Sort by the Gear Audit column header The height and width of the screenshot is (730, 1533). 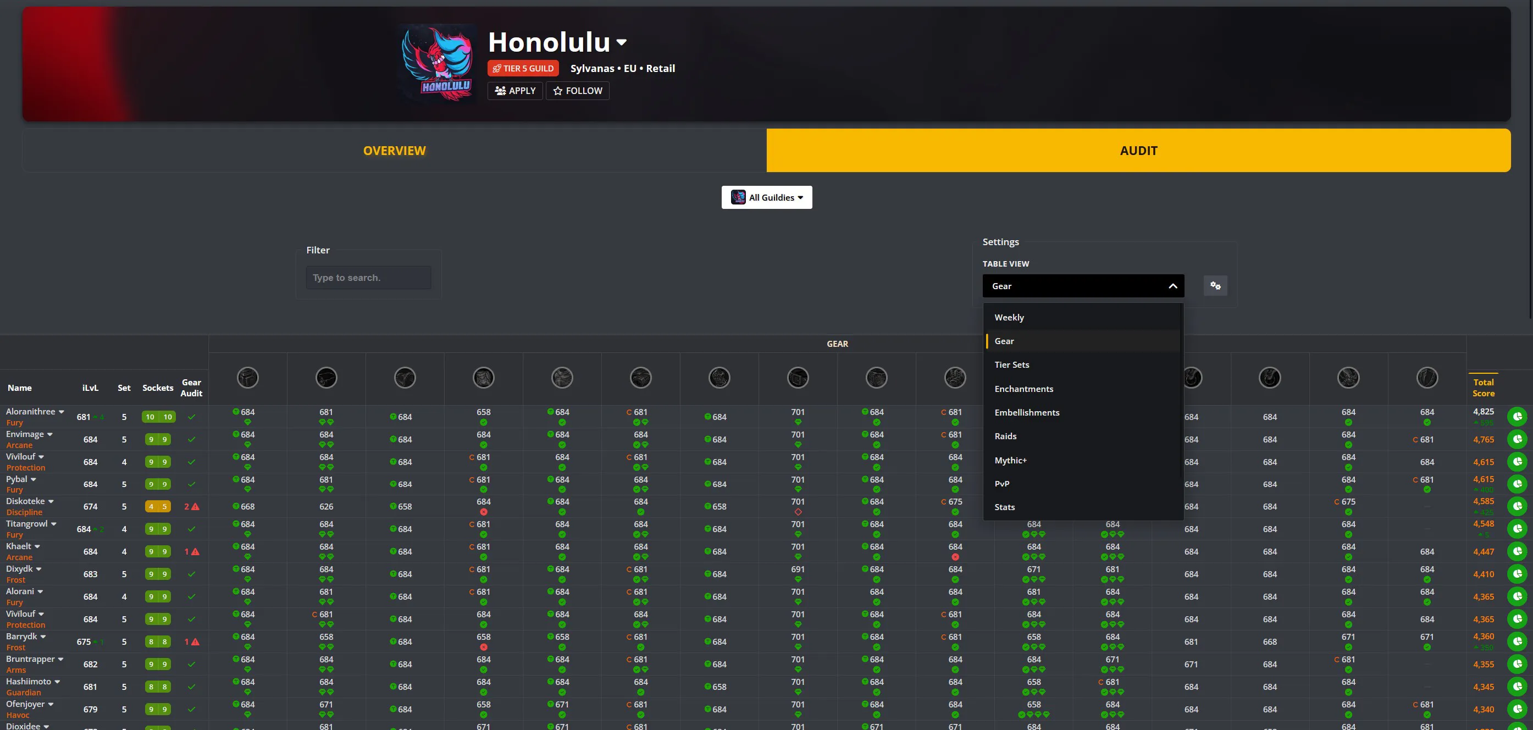[x=191, y=388]
